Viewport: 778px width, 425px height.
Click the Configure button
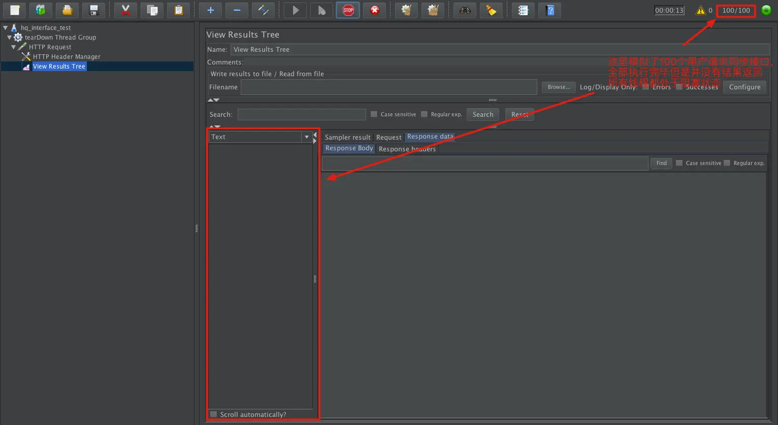click(744, 87)
